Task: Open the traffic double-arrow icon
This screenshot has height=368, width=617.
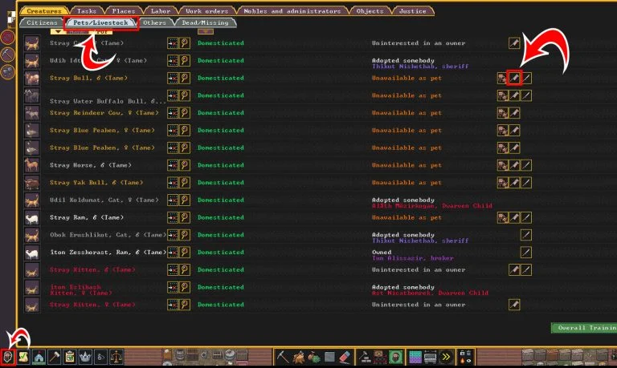Action: click(445, 357)
